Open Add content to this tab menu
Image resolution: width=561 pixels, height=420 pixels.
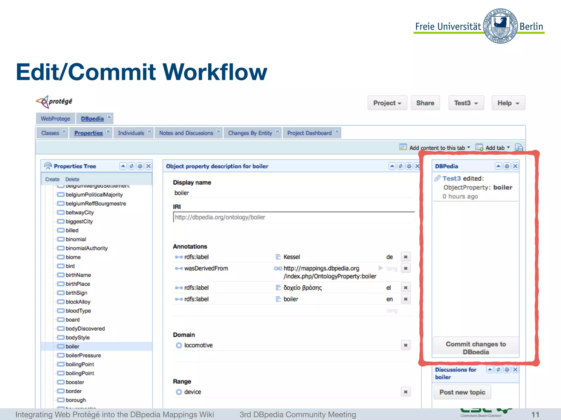[435, 148]
